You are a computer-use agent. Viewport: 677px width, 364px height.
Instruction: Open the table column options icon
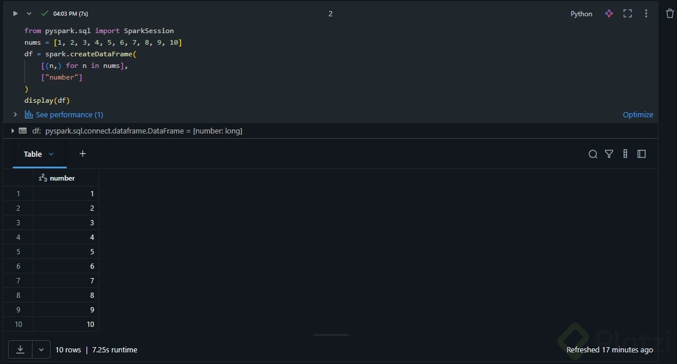click(625, 154)
